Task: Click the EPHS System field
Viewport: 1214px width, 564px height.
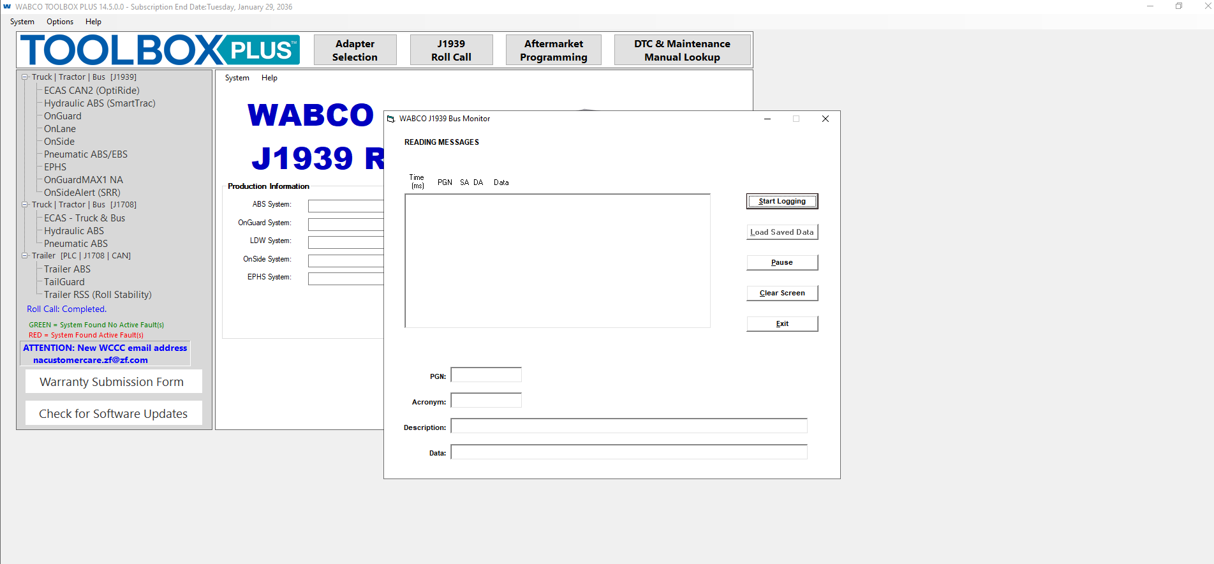Action: coord(346,278)
